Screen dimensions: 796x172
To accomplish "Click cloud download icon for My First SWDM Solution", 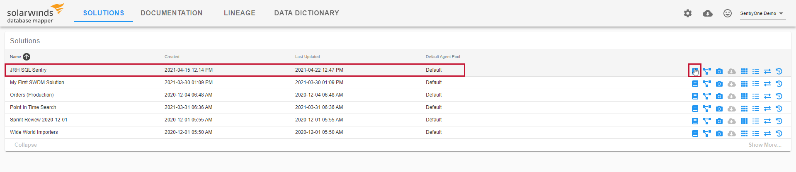I will click(x=732, y=84).
